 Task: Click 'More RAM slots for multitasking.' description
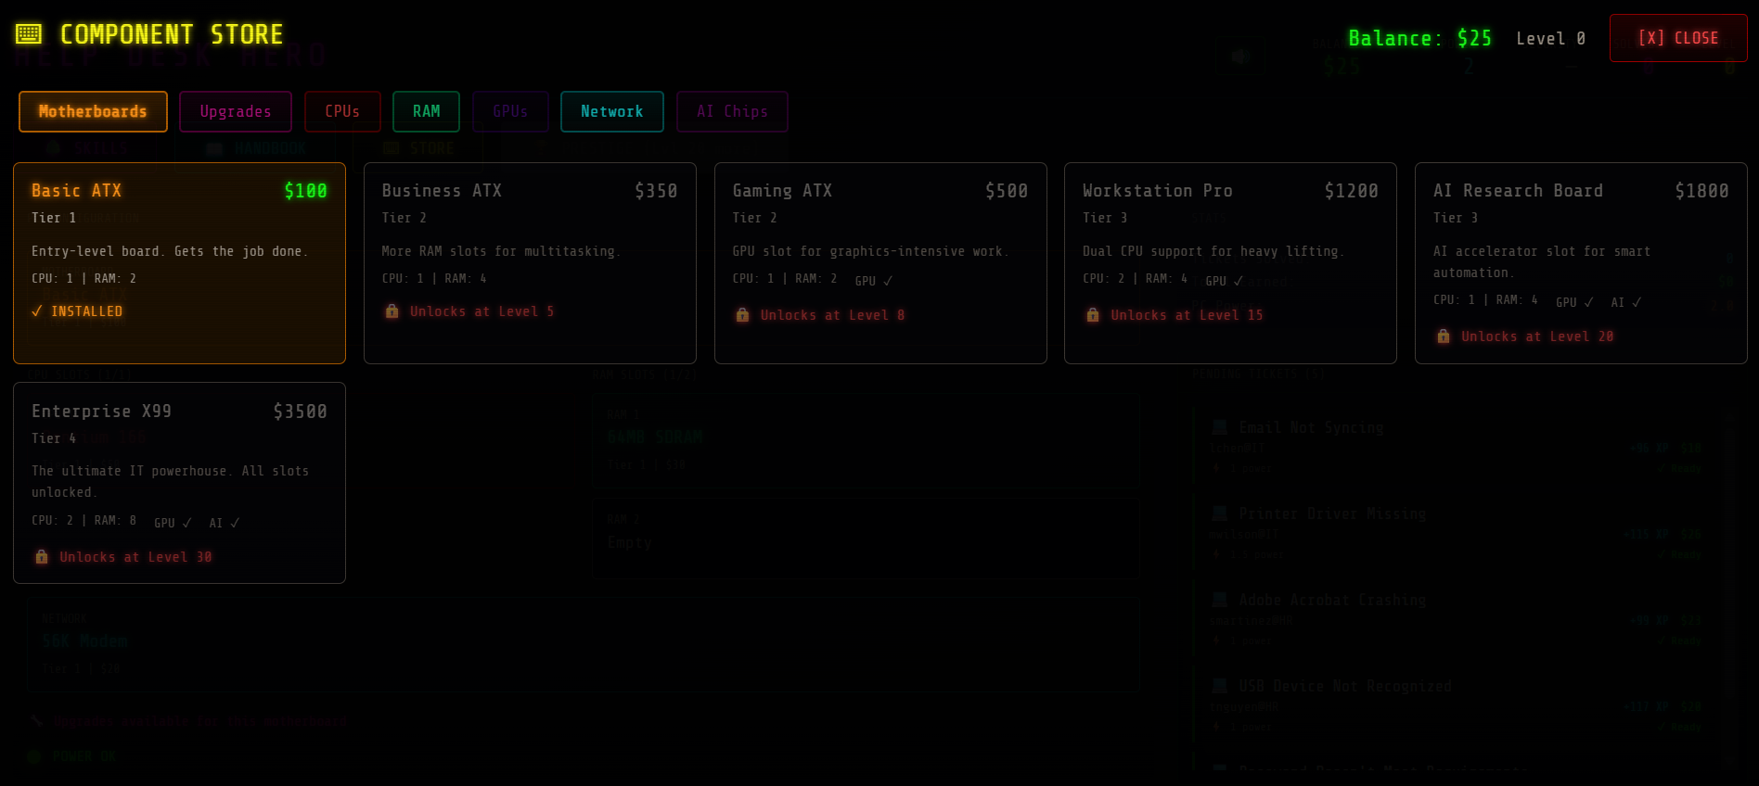(x=502, y=251)
